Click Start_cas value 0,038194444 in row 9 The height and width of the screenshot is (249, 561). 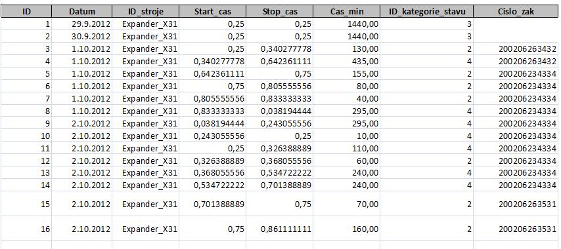tap(213, 123)
